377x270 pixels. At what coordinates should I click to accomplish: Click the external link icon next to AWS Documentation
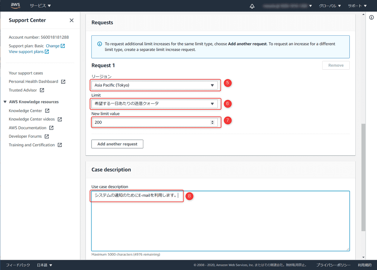click(x=51, y=128)
